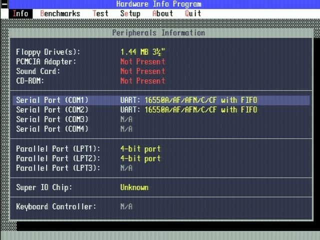Screen dimensions: 320x240
Task: Click Not Present next to CD-ROM
Action: click(142, 81)
